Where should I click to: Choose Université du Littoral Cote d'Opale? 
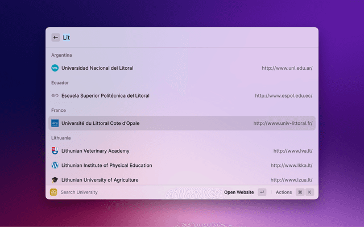(100, 123)
